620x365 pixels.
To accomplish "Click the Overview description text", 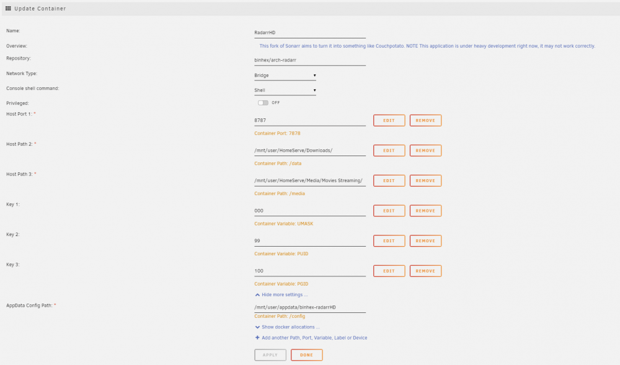I will pos(427,46).
